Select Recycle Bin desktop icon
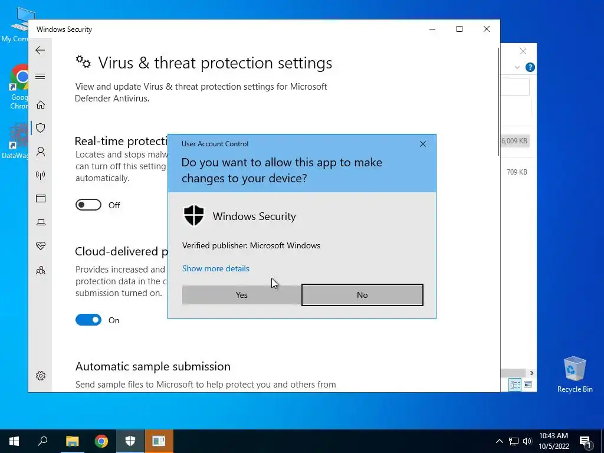Screen dimensions: 604x453 click(x=575, y=375)
